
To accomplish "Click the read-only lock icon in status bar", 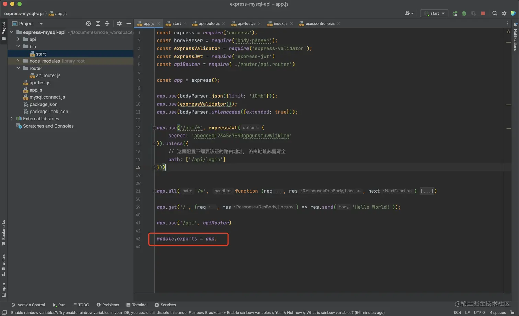I will click(512, 313).
